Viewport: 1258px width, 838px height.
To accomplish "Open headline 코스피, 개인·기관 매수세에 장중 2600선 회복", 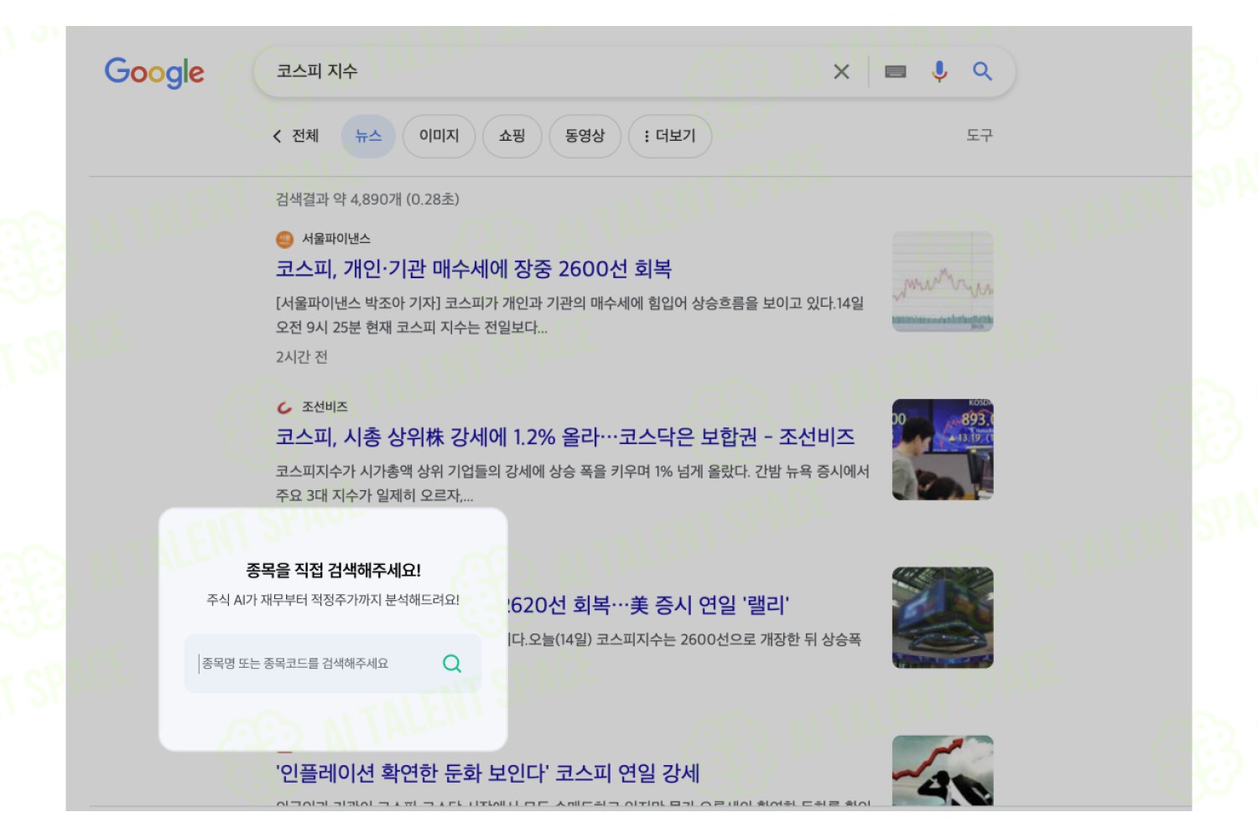I will (x=474, y=269).
